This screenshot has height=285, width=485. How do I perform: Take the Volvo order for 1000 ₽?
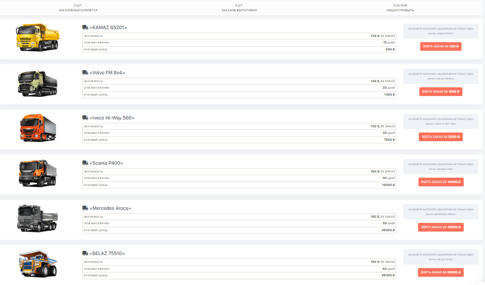pos(441,91)
